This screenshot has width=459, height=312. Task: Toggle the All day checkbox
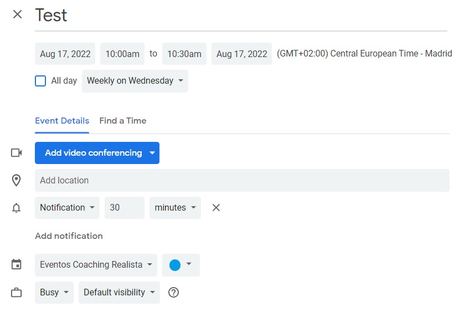tap(40, 81)
